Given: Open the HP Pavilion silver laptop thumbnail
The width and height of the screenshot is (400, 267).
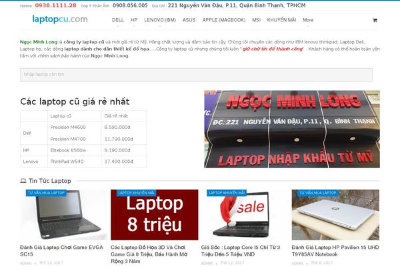Looking at the screenshot, I should coord(335,215).
